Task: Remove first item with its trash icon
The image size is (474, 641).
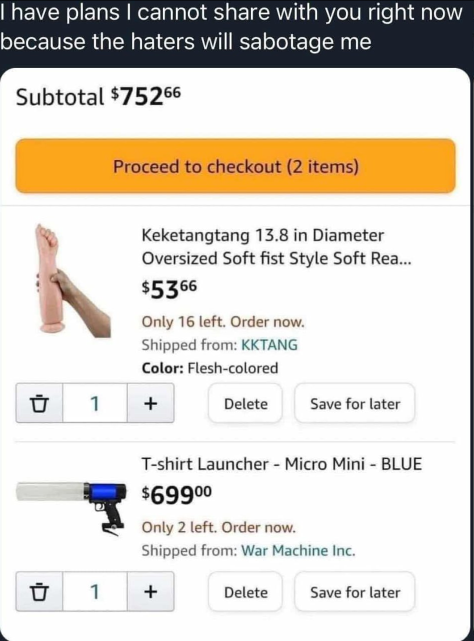Action: click(x=39, y=403)
